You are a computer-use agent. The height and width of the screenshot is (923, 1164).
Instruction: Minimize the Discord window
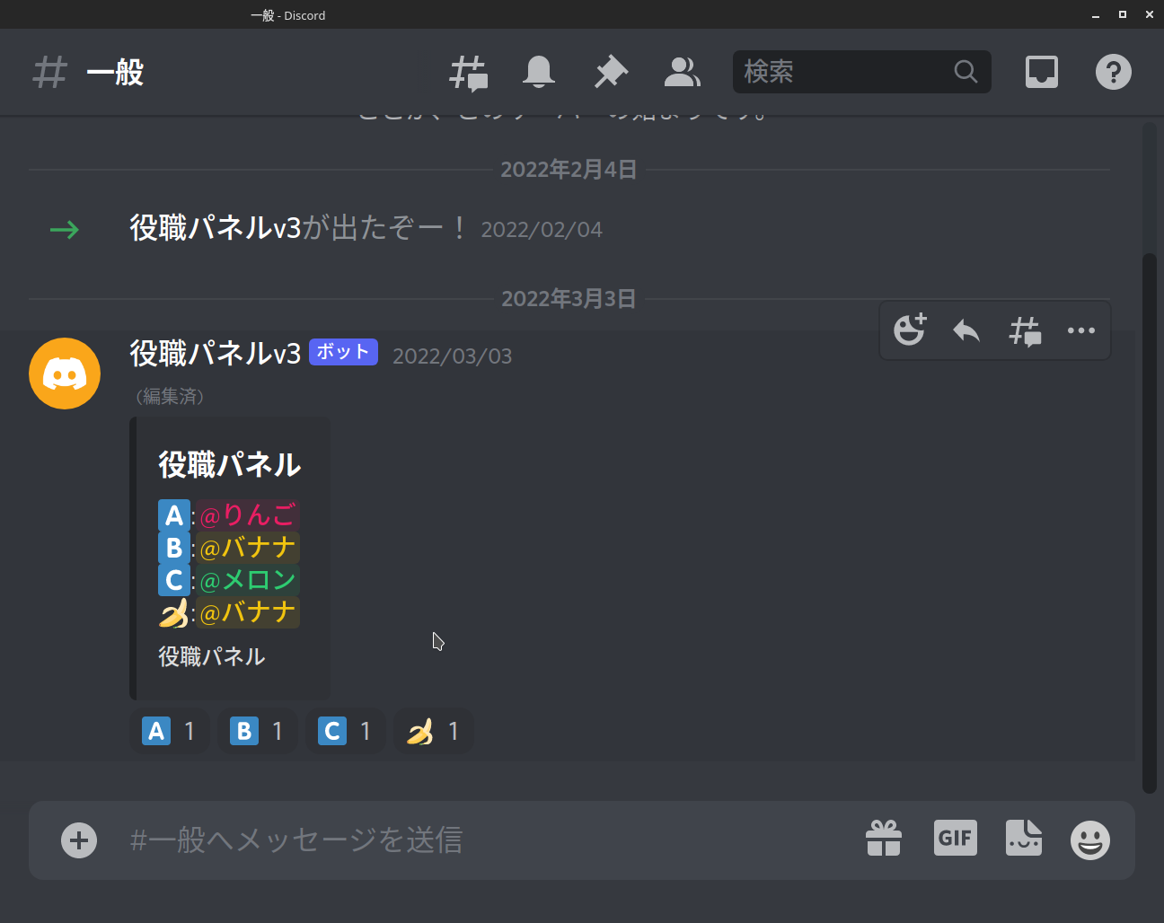pyautogui.click(x=1096, y=15)
